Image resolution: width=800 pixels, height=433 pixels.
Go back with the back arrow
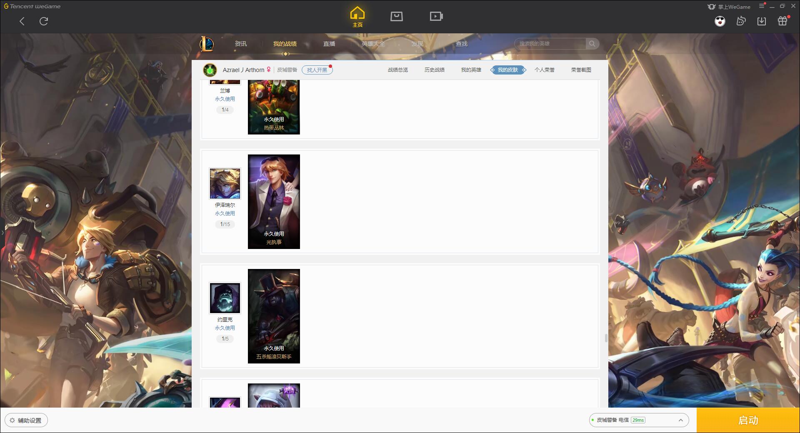(22, 21)
